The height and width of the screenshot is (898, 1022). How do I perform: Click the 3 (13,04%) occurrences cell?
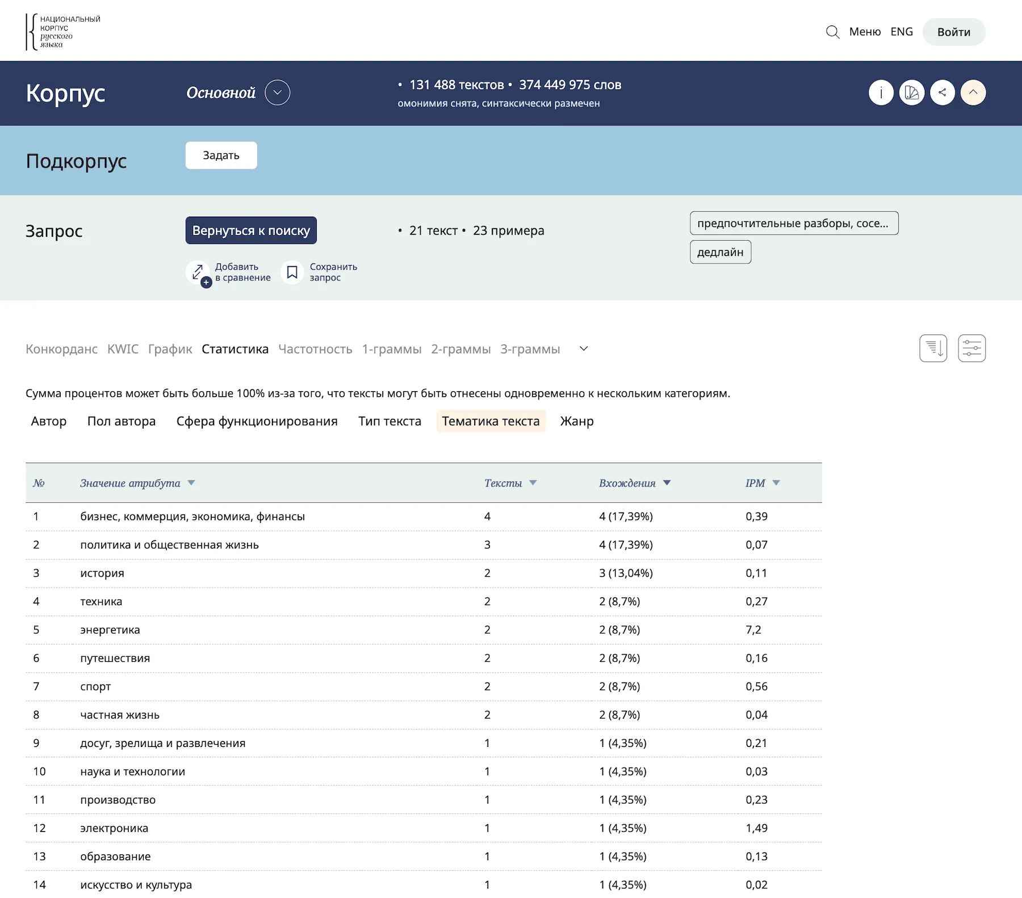point(626,573)
